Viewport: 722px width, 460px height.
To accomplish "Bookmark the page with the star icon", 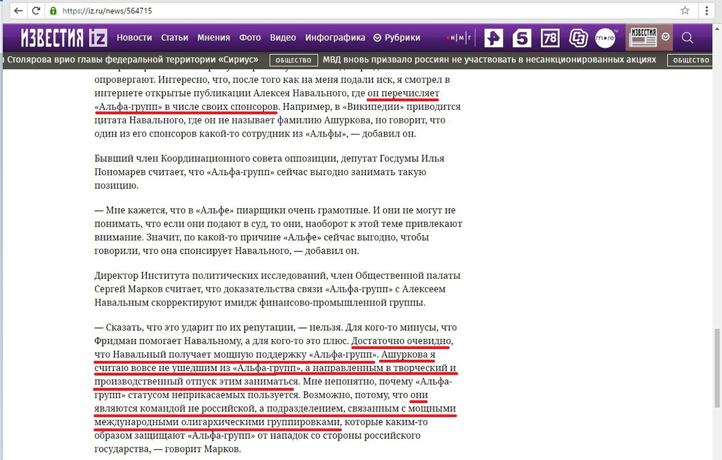I will pos(685,11).
